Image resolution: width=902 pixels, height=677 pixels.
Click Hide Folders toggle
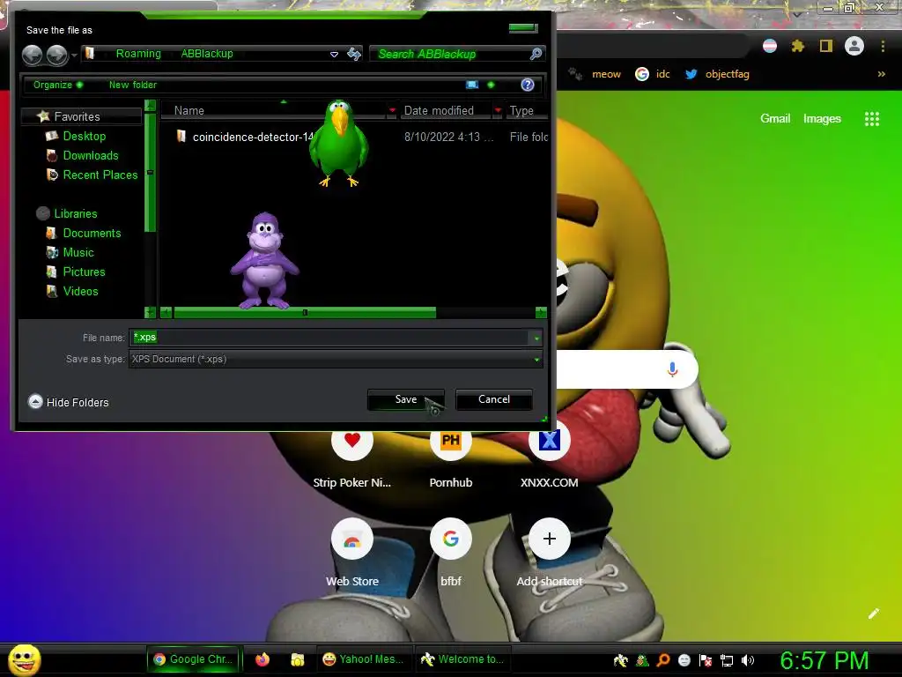(68, 402)
